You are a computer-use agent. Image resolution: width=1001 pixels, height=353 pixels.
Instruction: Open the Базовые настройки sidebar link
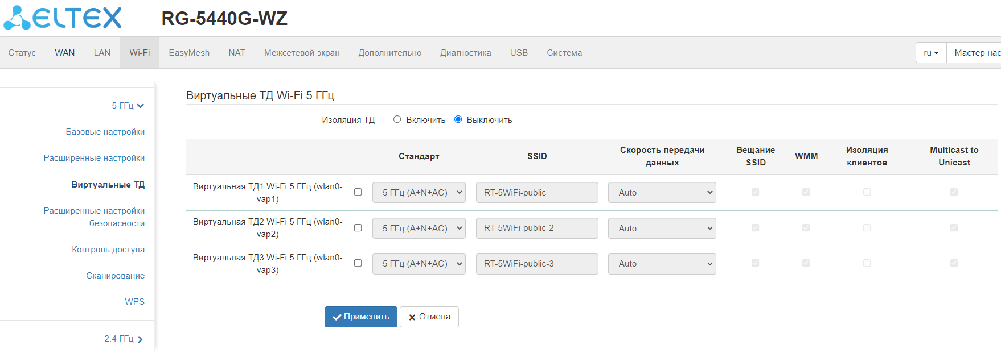[x=105, y=132]
